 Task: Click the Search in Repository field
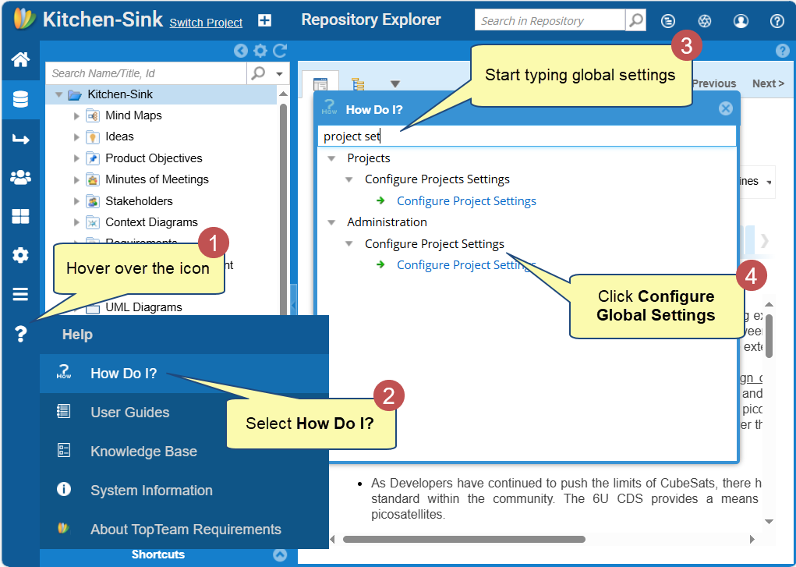pos(550,21)
